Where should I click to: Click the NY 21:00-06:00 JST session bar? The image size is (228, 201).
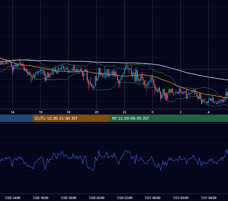pyautogui.click(x=169, y=118)
